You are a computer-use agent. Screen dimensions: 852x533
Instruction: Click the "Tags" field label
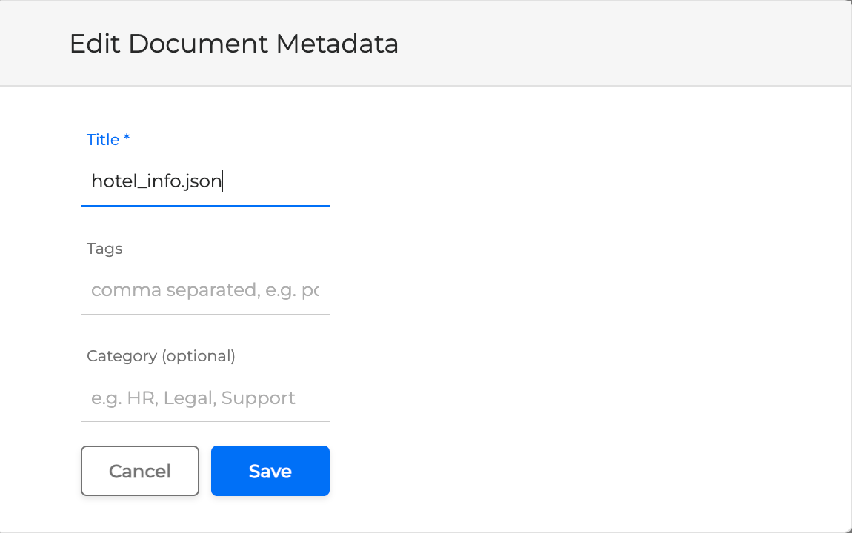104,249
